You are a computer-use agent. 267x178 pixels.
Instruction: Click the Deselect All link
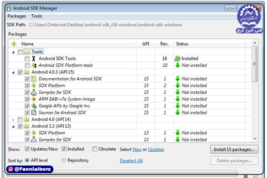click(131, 161)
